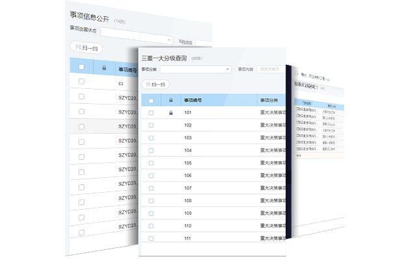This screenshot has width=409, height=259.
Task: Tick the checkbox for row 105
Action: click(151, 163)
